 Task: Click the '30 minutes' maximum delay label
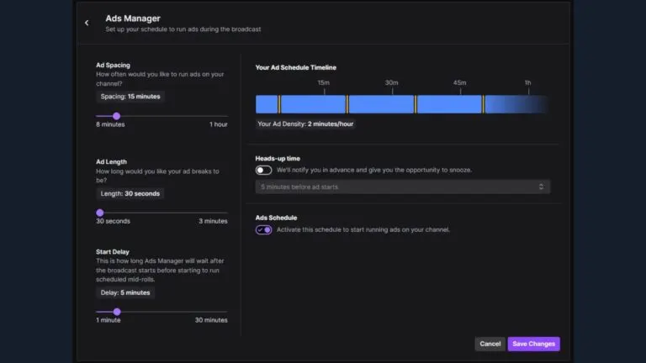pyautogui.click(x=211, y=320)
